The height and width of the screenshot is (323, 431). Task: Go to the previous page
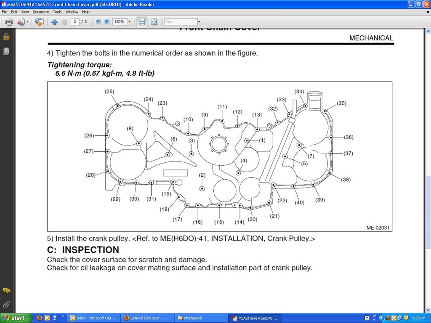[55, 22]
